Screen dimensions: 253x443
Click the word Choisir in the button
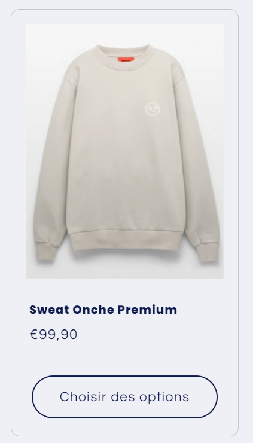(x=83, y=396)
